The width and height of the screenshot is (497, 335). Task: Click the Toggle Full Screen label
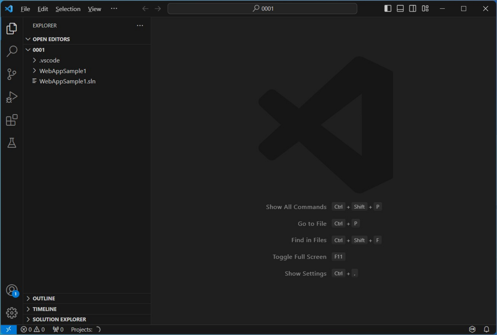(x=299, y=257)
